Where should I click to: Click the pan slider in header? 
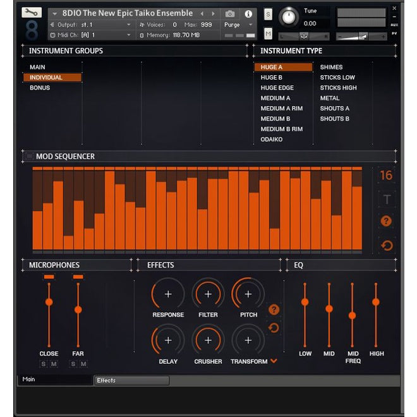(304, 37)
